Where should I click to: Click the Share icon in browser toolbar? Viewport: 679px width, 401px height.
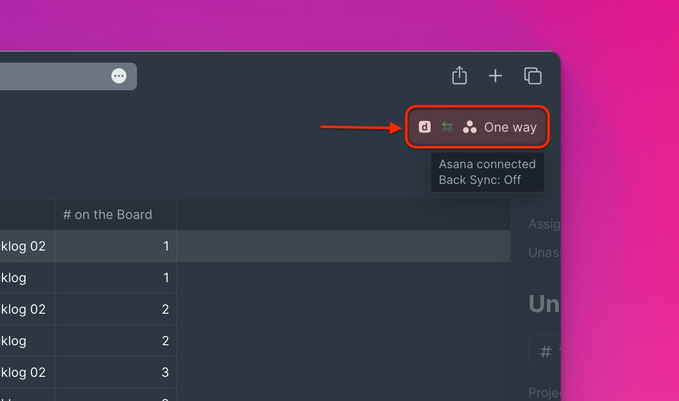click(x=459, y=75)
